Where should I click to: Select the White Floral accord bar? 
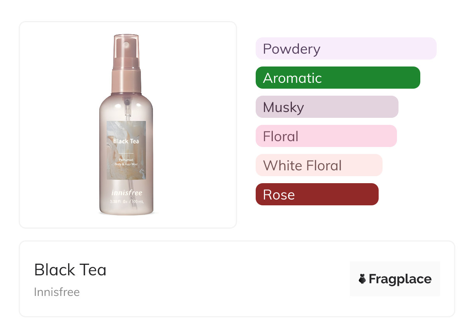319,165
